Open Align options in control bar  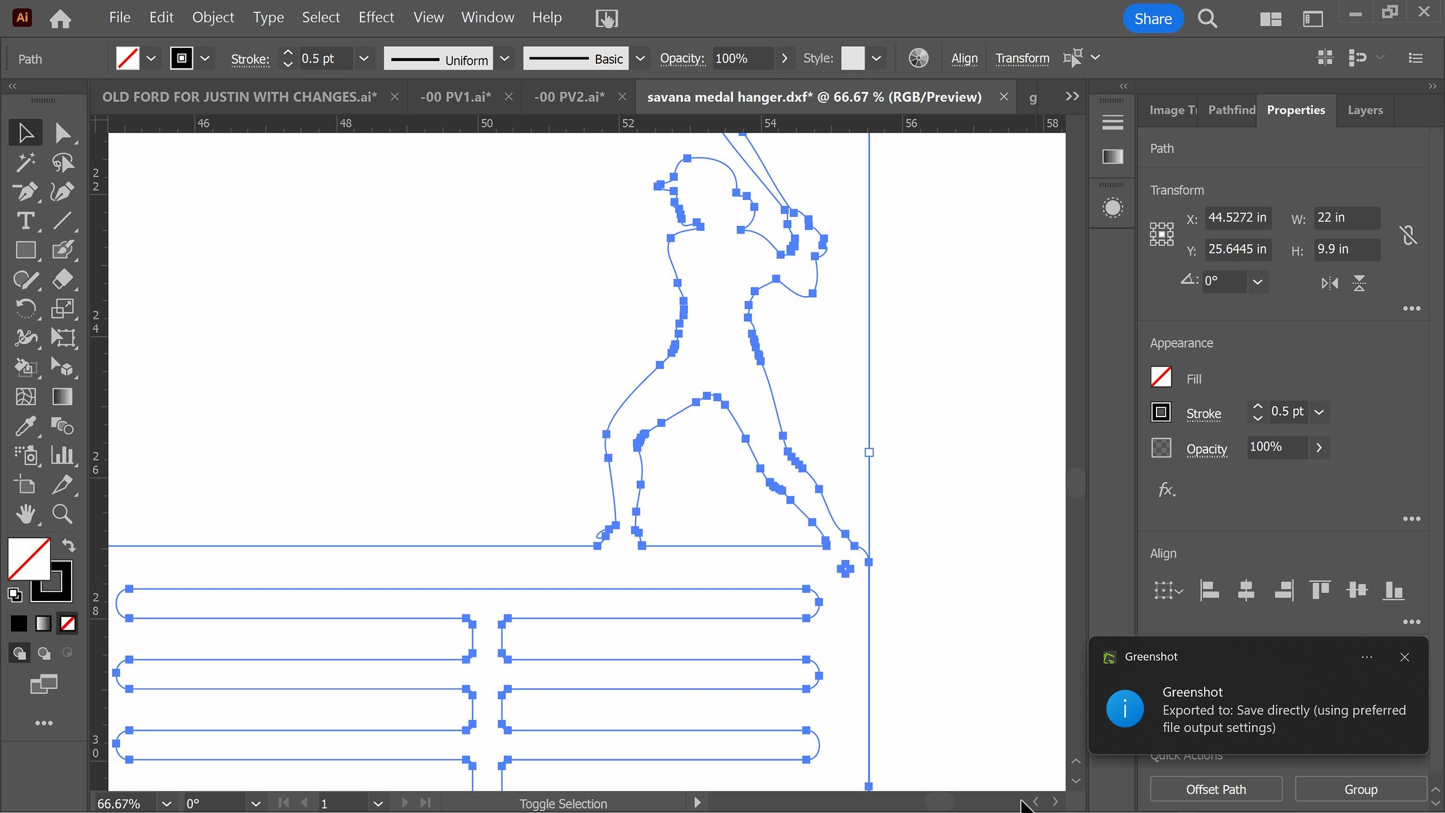pyautogui.click(x=964, y=58)
